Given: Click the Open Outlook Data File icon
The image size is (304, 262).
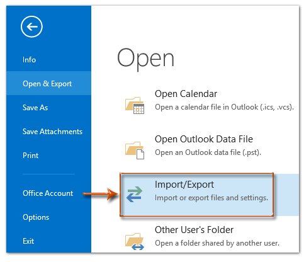Looking at the screenshot, I should [135, 151].
